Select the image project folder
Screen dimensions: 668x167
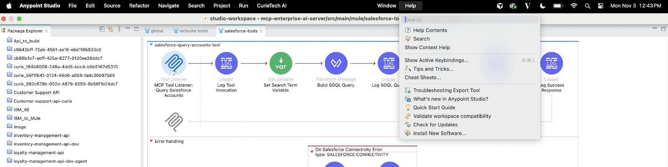click(17, 127)
